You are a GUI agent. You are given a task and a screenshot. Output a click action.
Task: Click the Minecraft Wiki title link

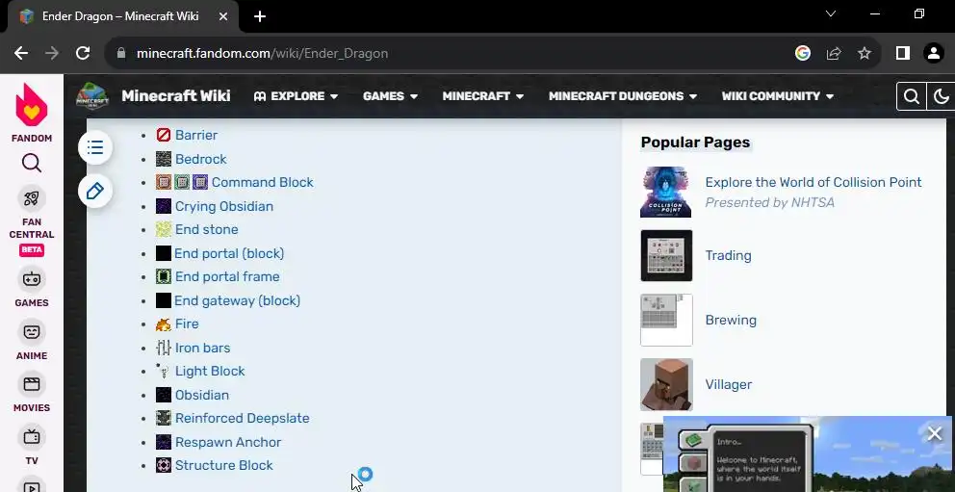pyautogui.click(x=176, y=96)
